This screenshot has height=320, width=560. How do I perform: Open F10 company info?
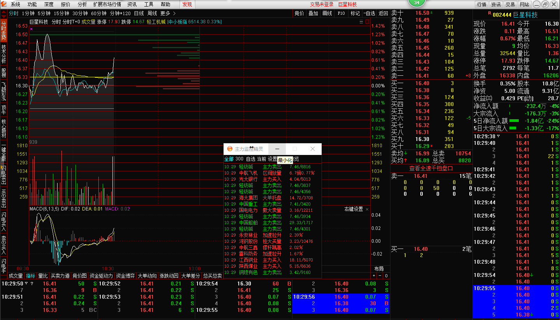point(341,13)
